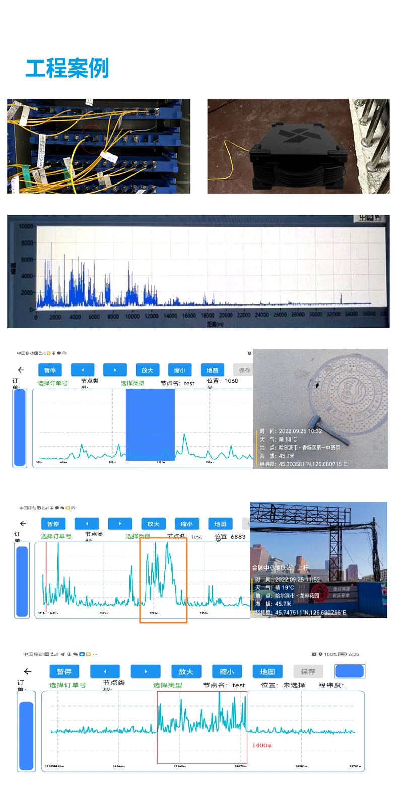Open 选择类型 dropdown in 1400m chart screen
Image resolution: width=398 pixels, height=792 pixels.
[167, 685]
